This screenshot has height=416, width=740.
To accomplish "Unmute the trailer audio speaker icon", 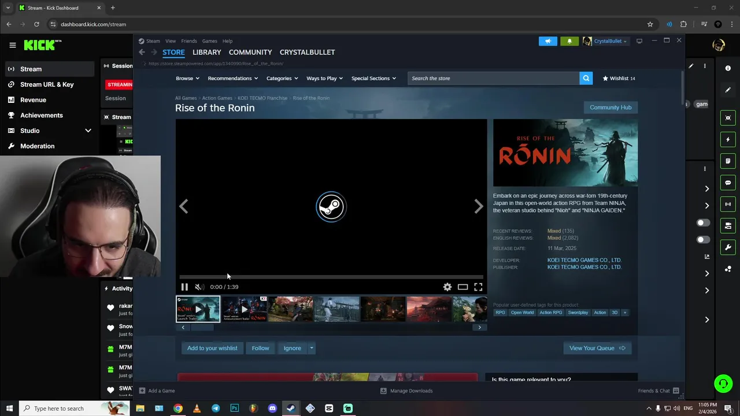I will (x=199, y=287).
